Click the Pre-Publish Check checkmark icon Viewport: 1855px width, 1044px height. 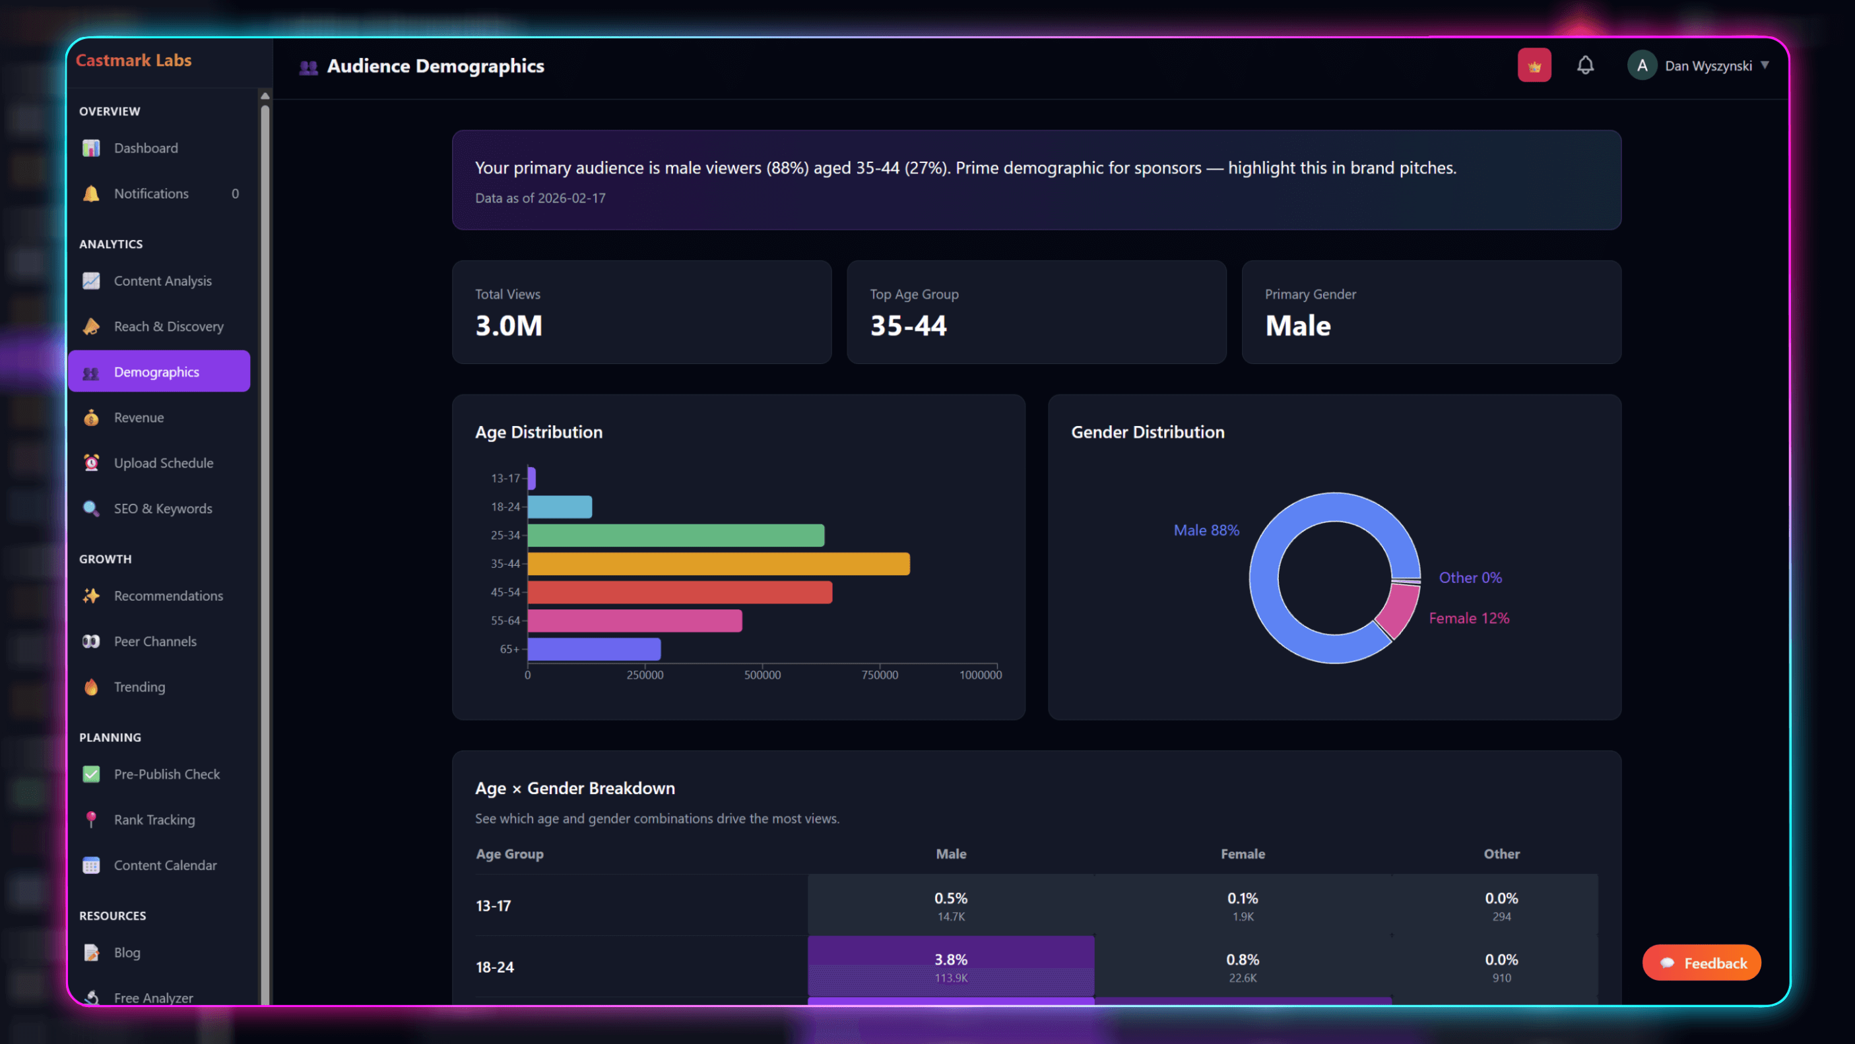point(90,775)
